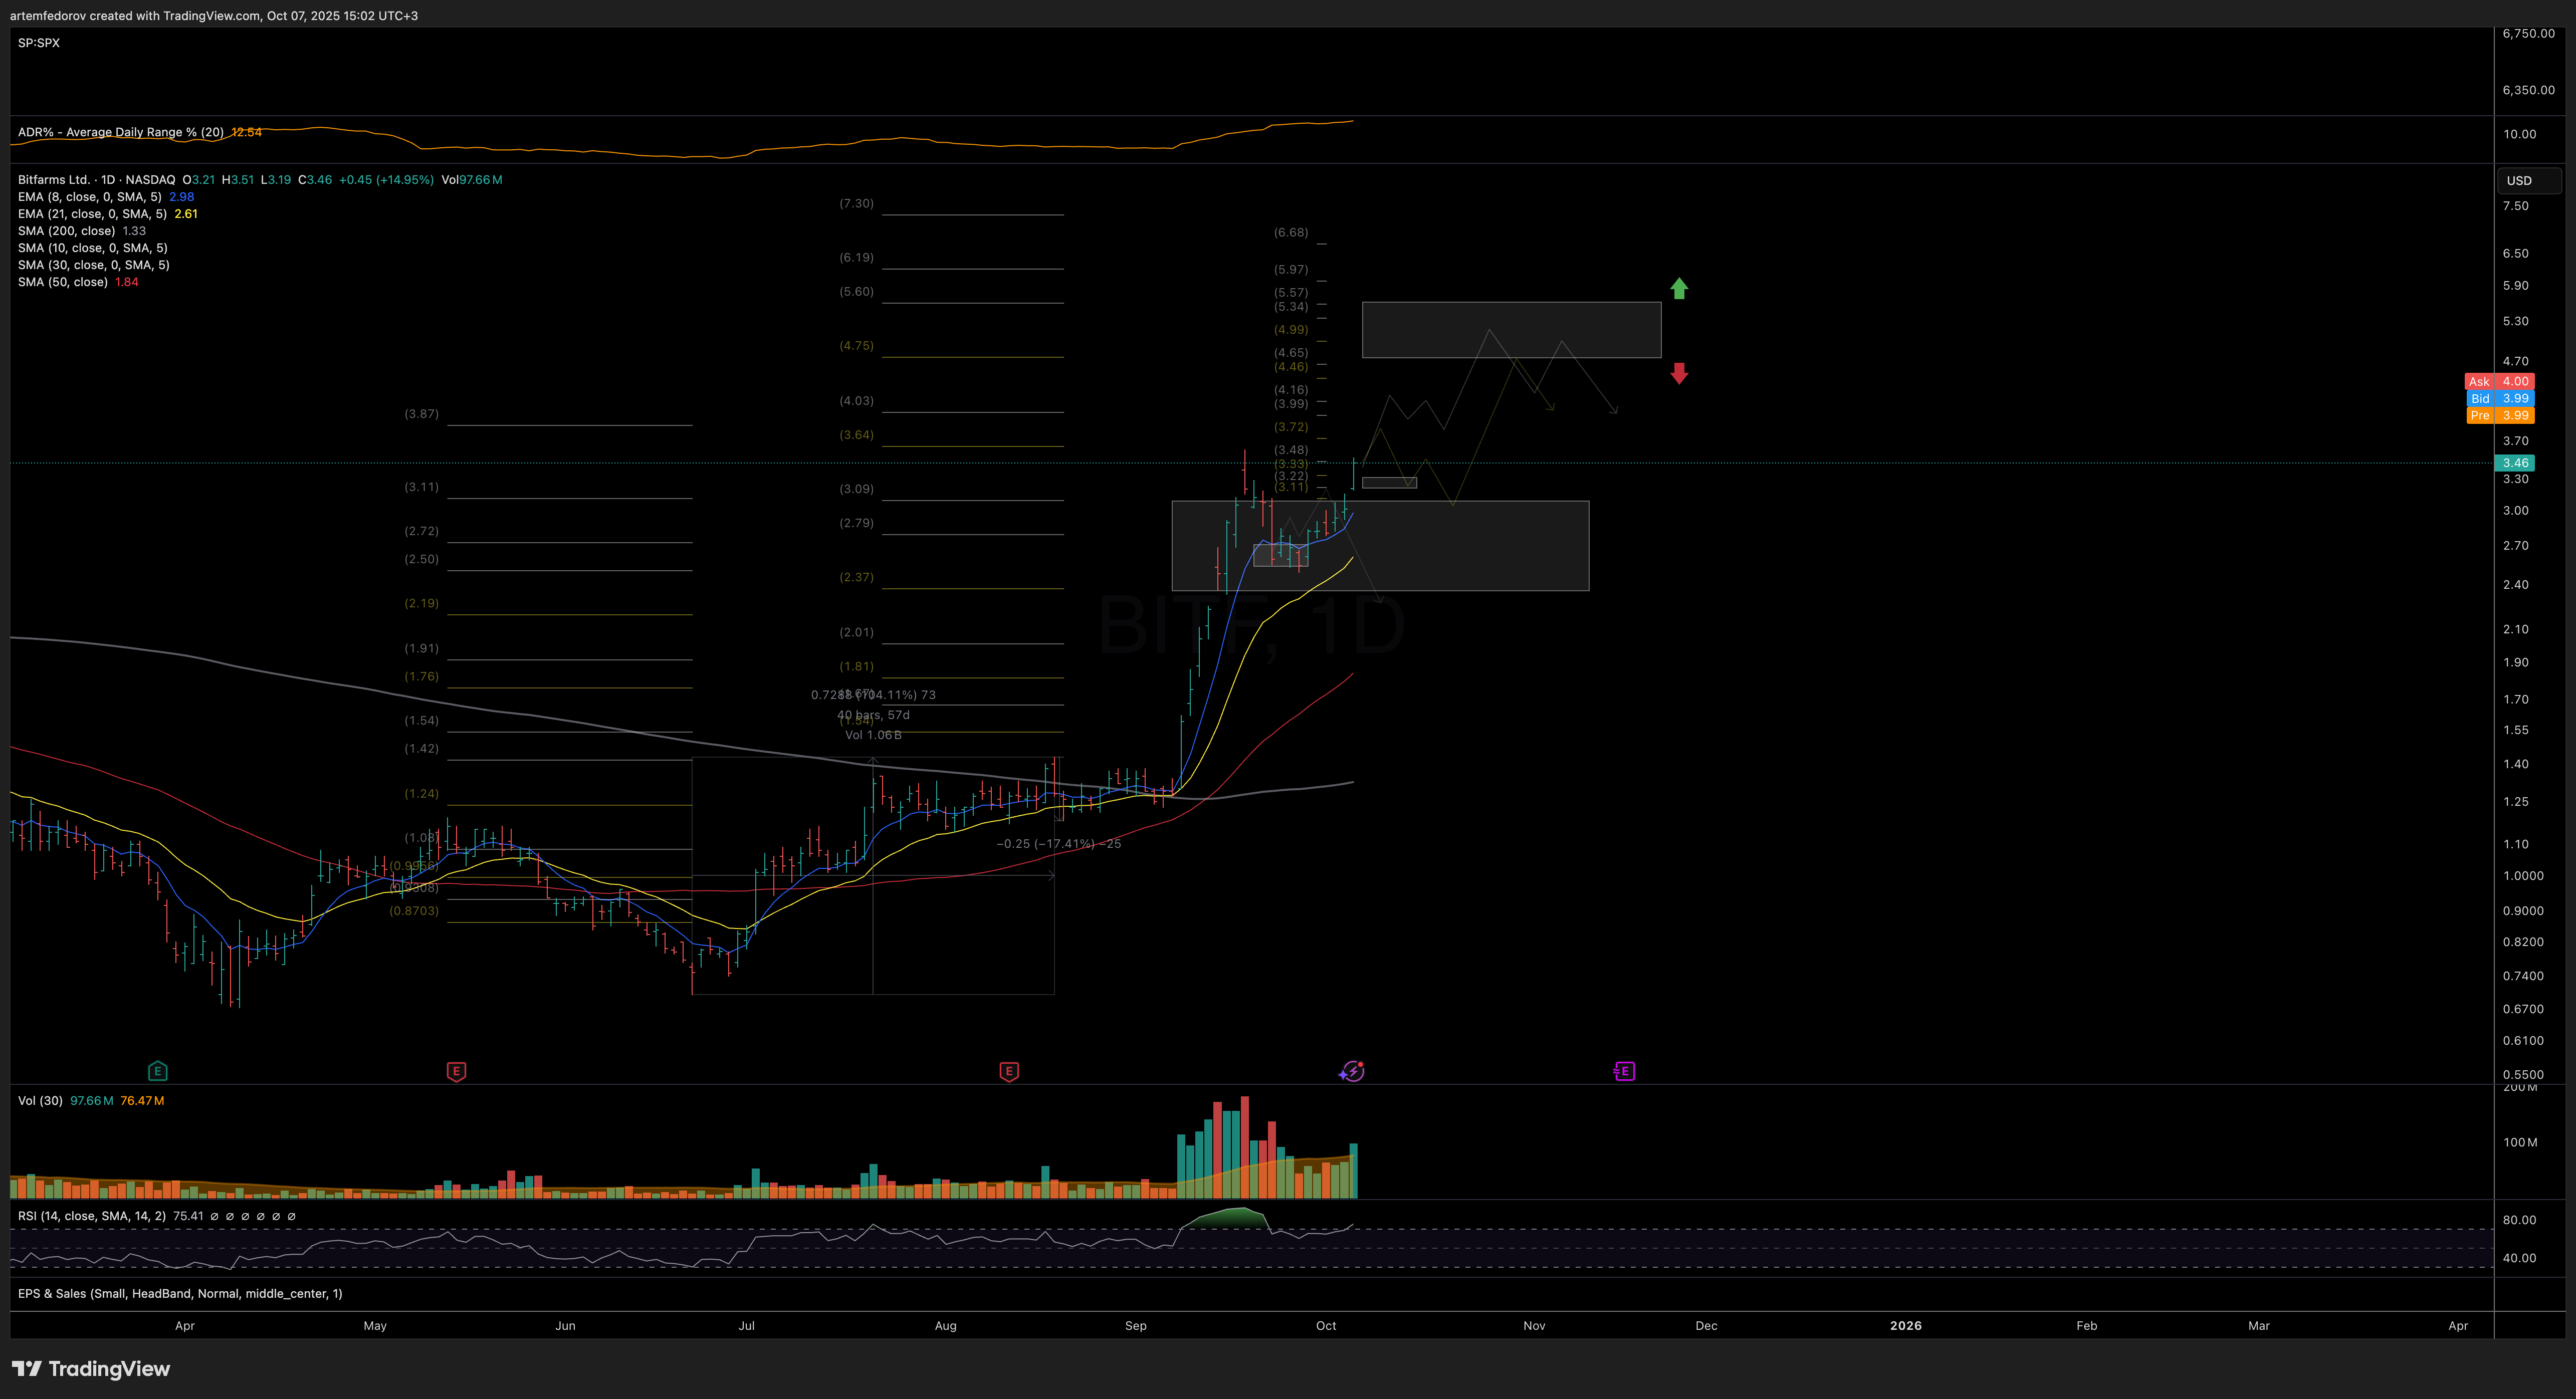Click the volume average 76.47 M value

(x=142, y=1100)
